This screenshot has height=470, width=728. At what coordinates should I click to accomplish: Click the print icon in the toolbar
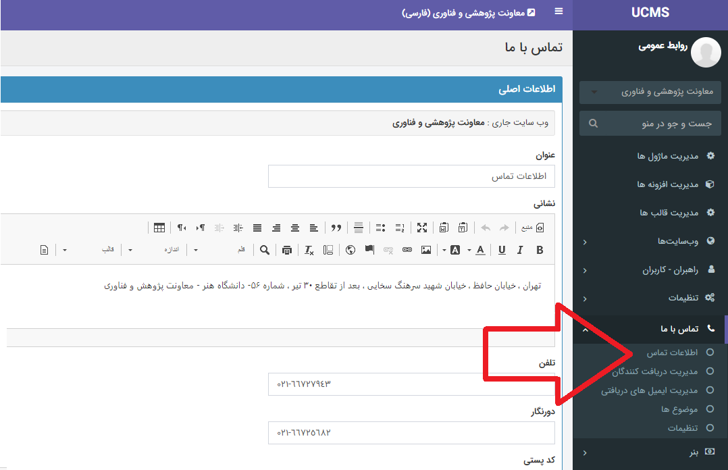[x=287, y=250]
